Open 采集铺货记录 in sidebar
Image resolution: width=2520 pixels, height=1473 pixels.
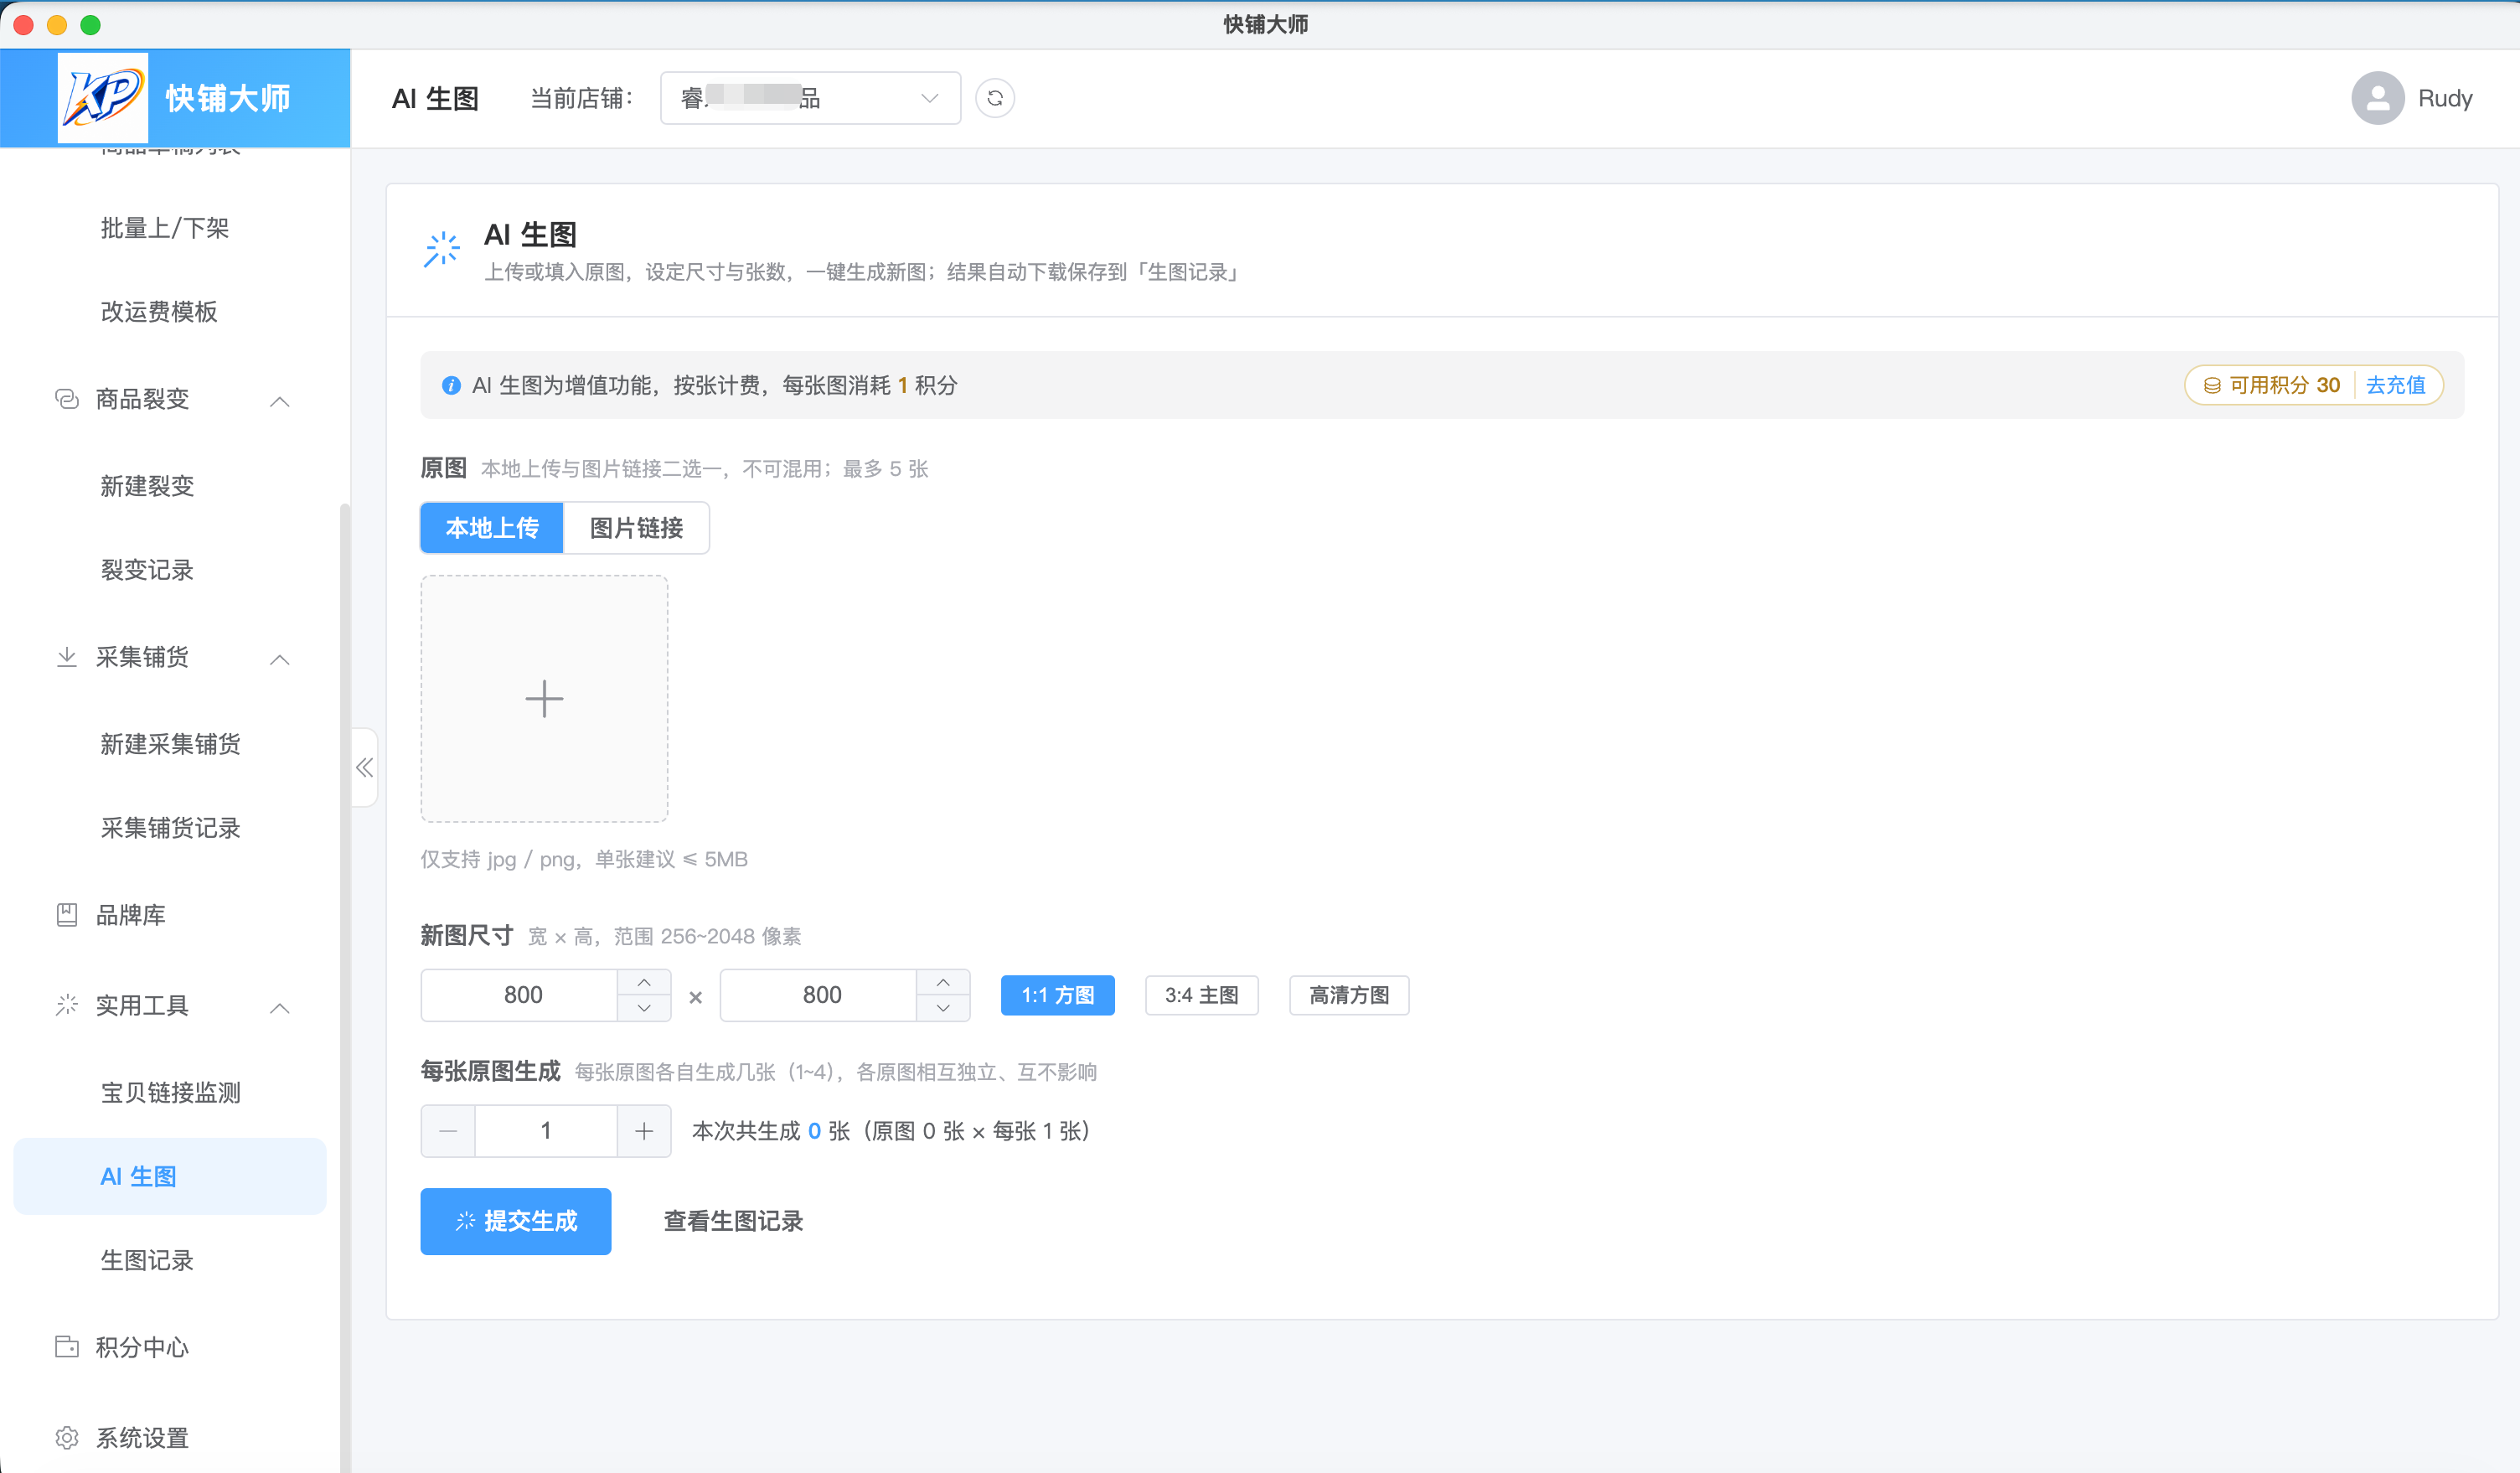170,828
